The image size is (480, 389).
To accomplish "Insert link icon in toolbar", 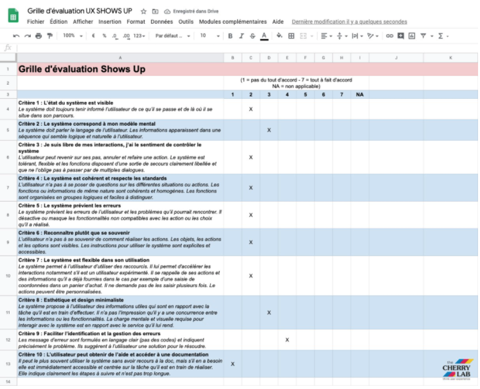I will point(389,36).
